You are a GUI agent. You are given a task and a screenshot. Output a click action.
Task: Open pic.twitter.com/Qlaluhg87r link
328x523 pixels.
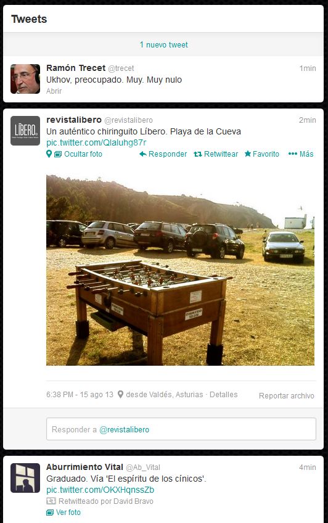pos(96,142)
